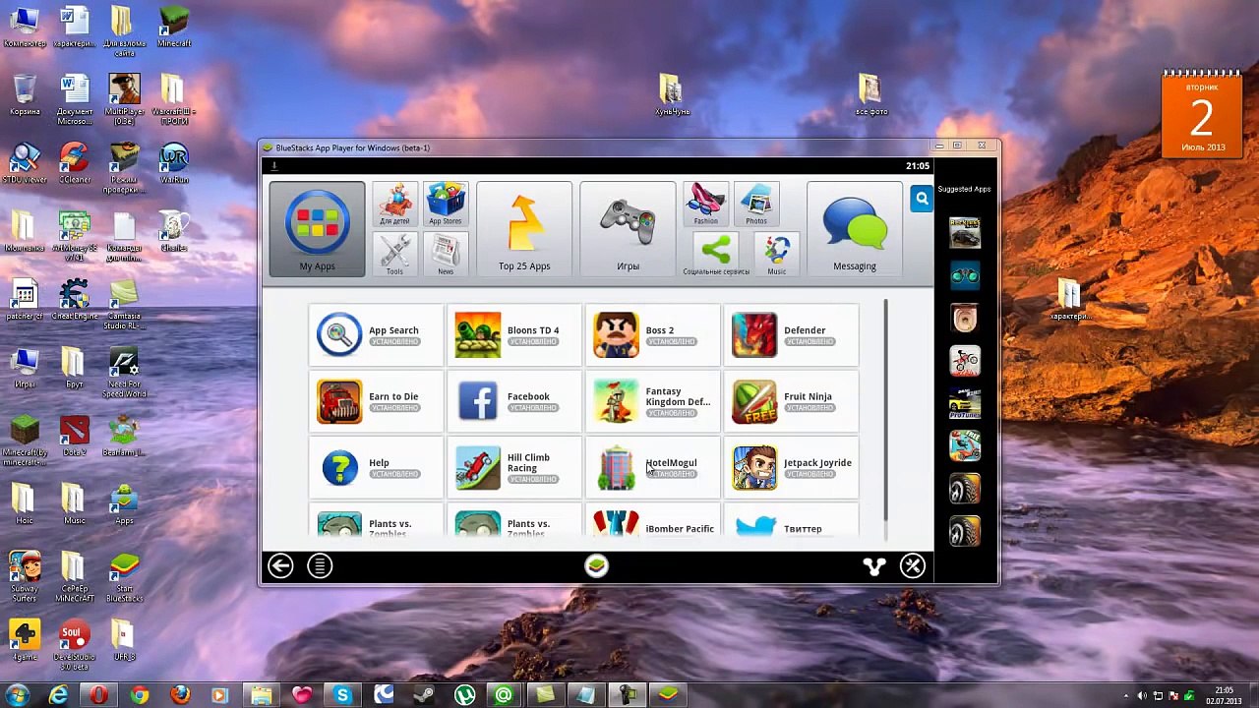Open the Camtasia Studio desktop shortcut
This screenshot has height=708, width=1259.
(x=124, y=306)
